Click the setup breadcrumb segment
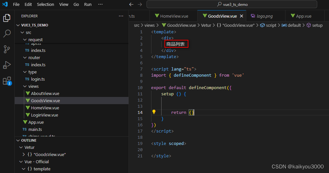329x173 pixels. pyautogui.click(x=315, y=25)
